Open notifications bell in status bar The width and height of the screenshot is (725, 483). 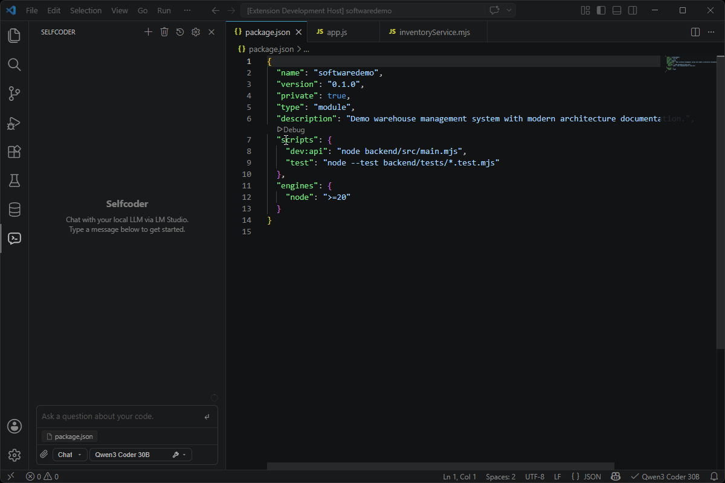(x=714, y=476)
